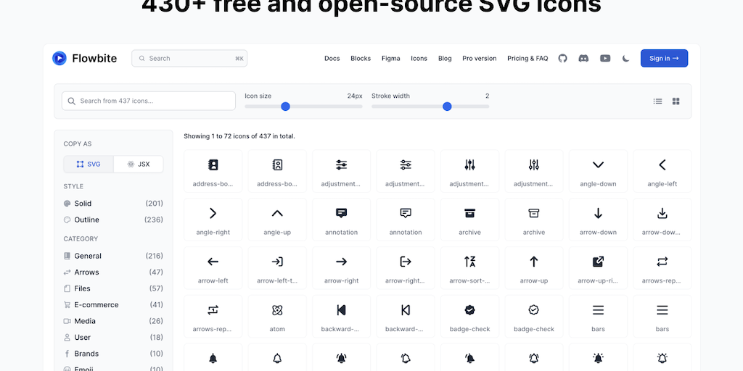
Task: Open the Docs menu link
Action: [332, 58]
